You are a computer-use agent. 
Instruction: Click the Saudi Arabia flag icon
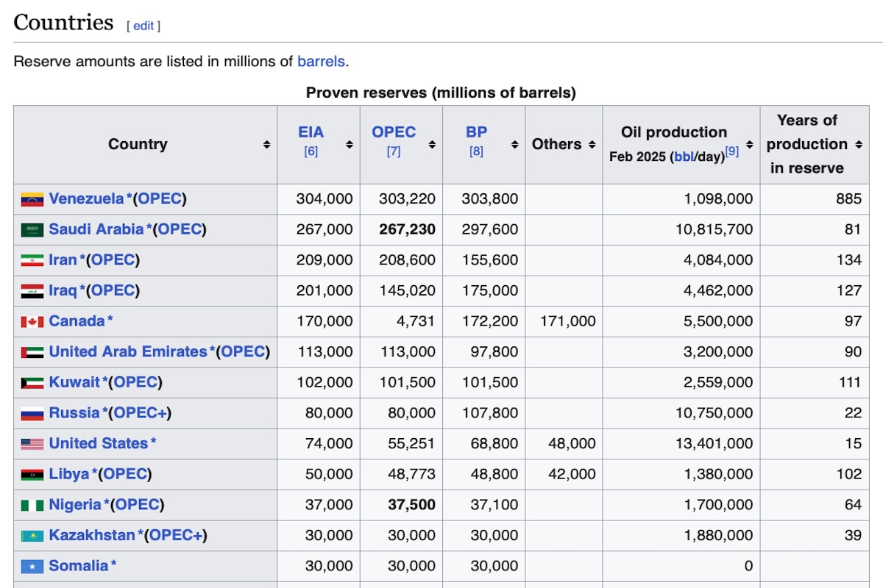[x=32, y=230]
